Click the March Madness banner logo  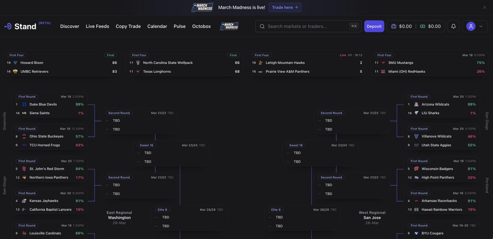[x=202, y=7]
